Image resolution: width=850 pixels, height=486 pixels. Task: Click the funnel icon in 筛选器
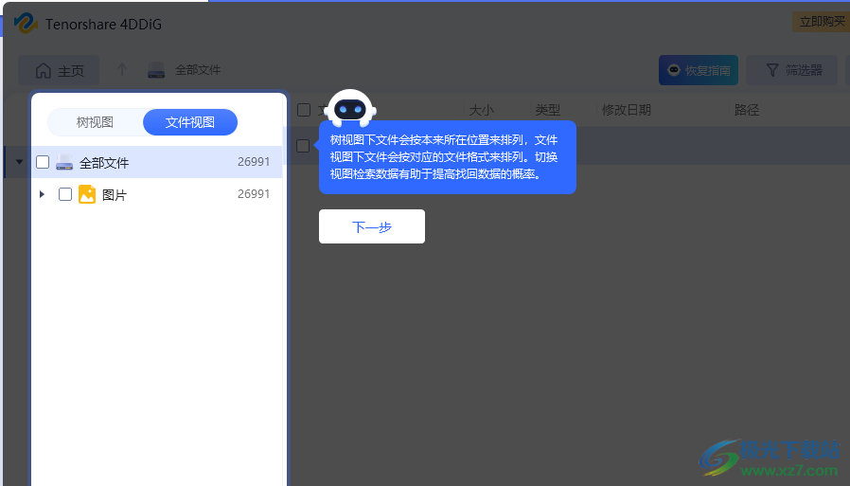(x=772, y=70)
